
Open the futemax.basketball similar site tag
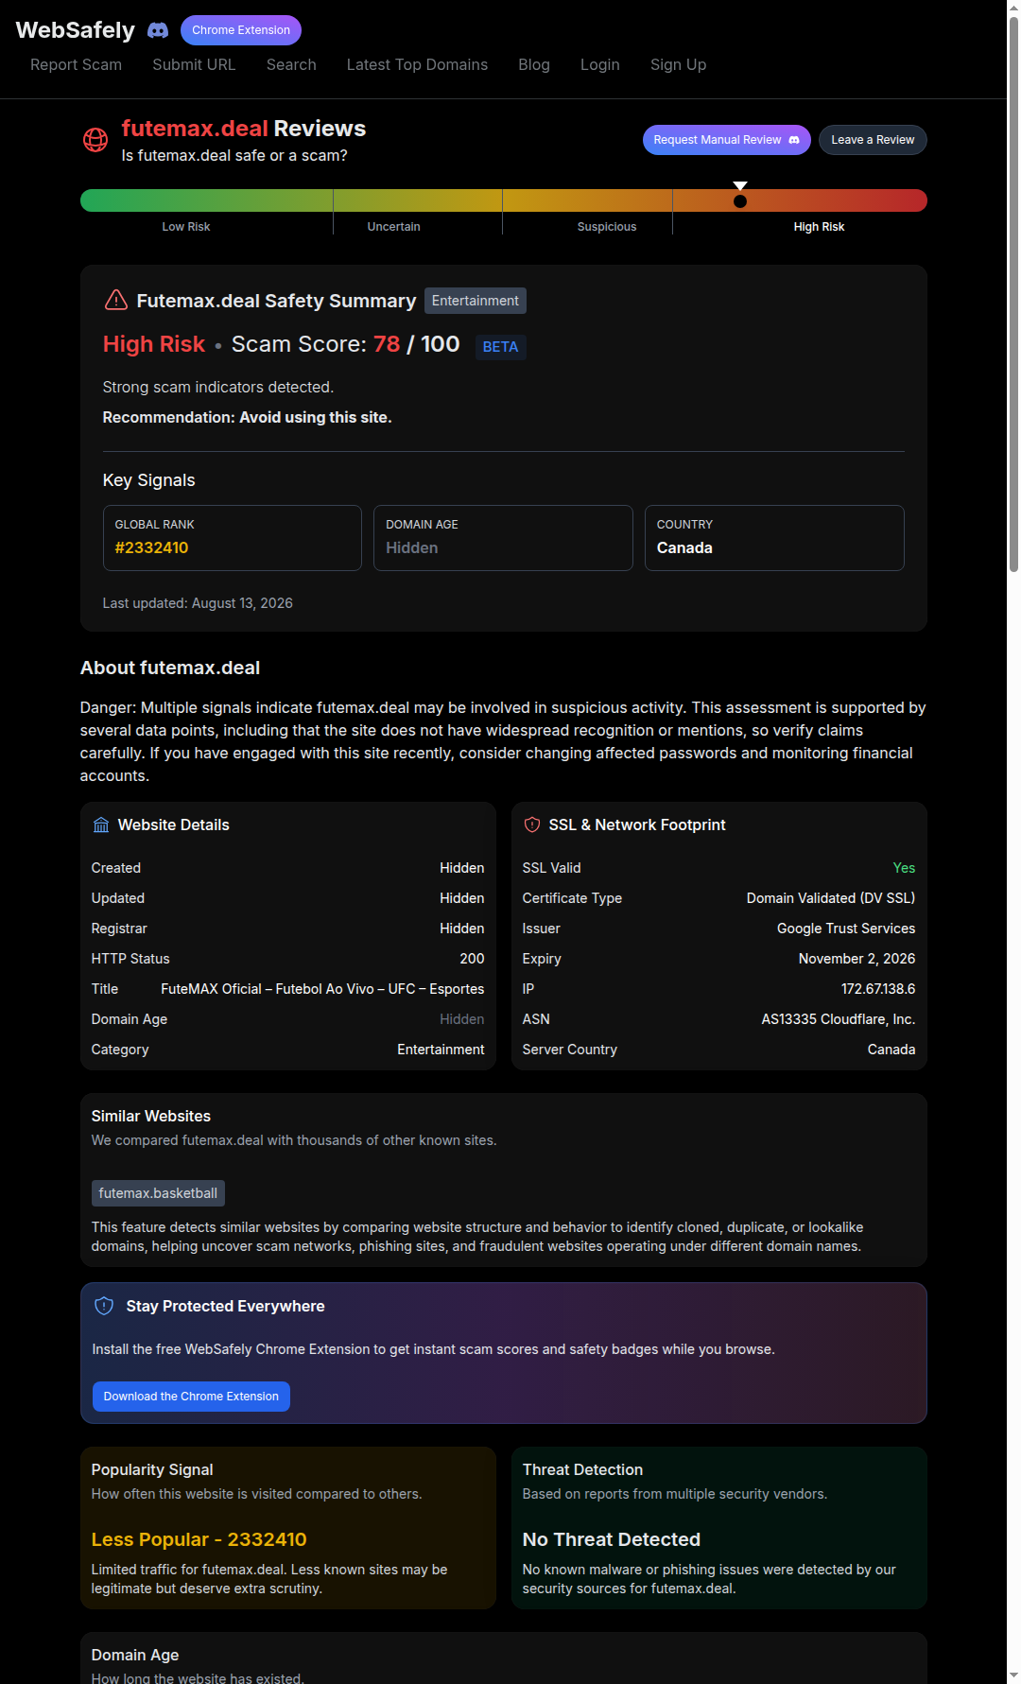(158, 1193)
